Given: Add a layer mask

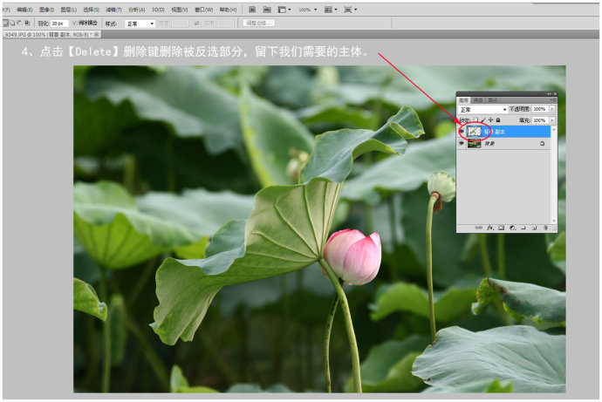Looking at the screenshot, I should 501,227.
